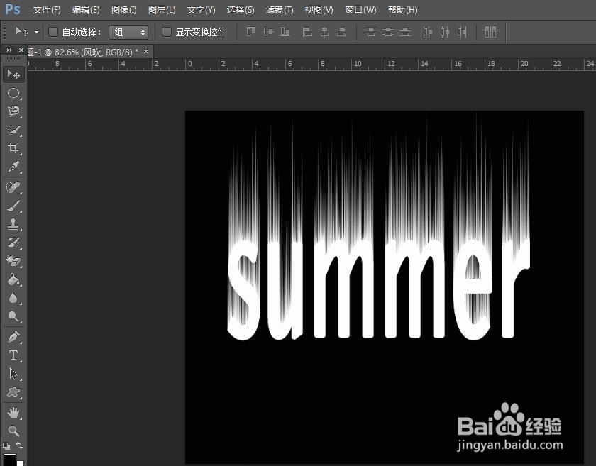Select the Zoom tool
Screen dimensions: 596x466
(13, 431)
